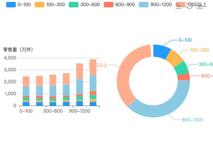
Task: Click the 100-300 pie label text
Action: coord(199,50)
